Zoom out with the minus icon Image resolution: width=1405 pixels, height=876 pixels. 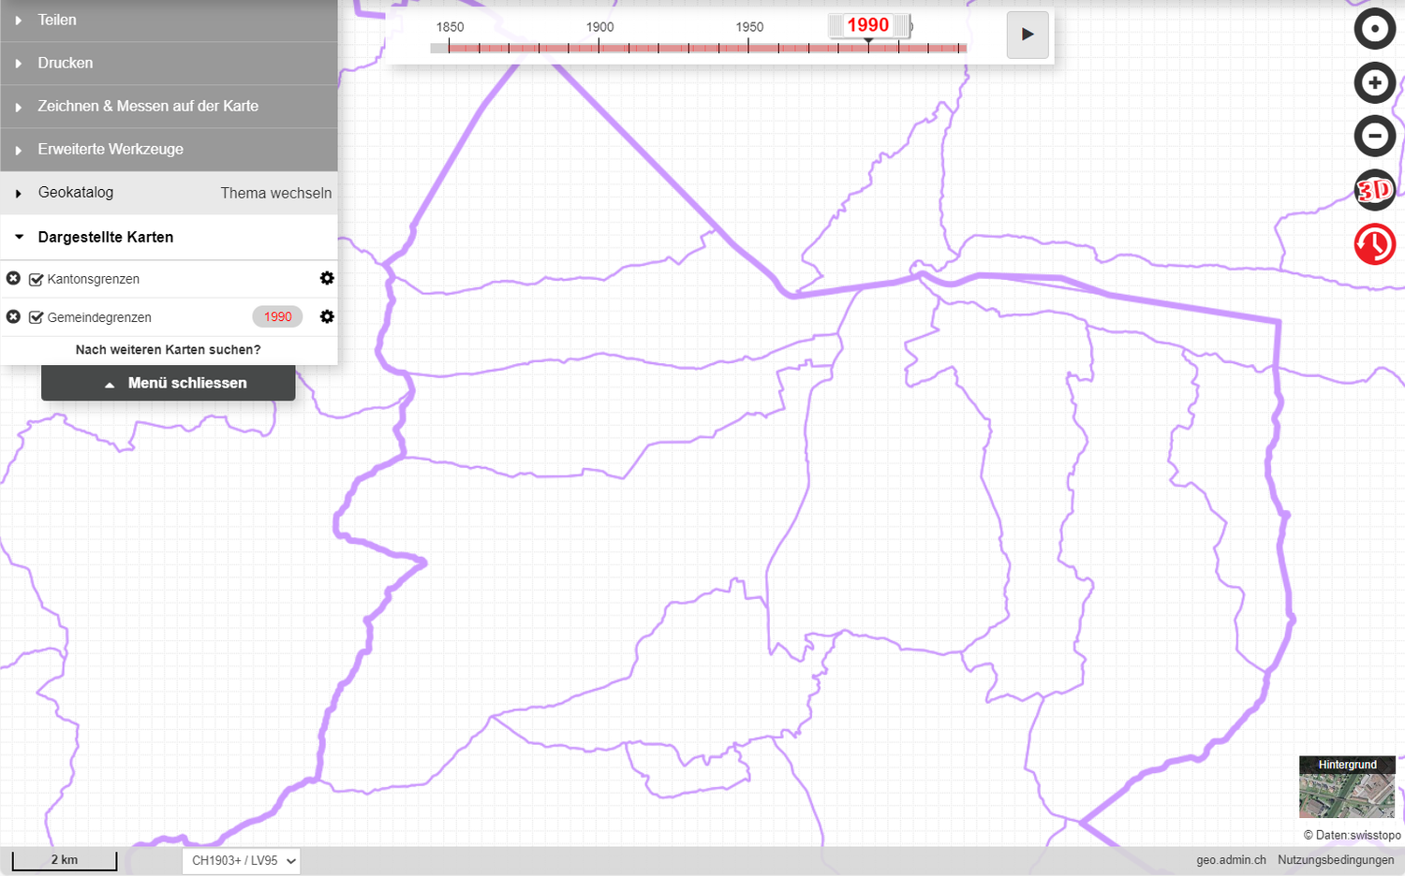[1374, 137]
